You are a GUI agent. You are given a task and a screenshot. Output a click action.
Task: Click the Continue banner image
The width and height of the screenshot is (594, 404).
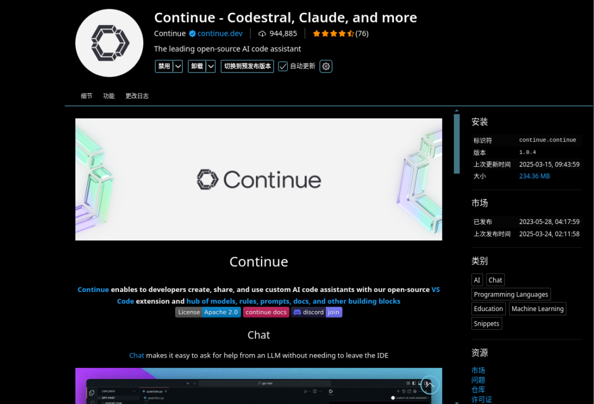point(259,179)
